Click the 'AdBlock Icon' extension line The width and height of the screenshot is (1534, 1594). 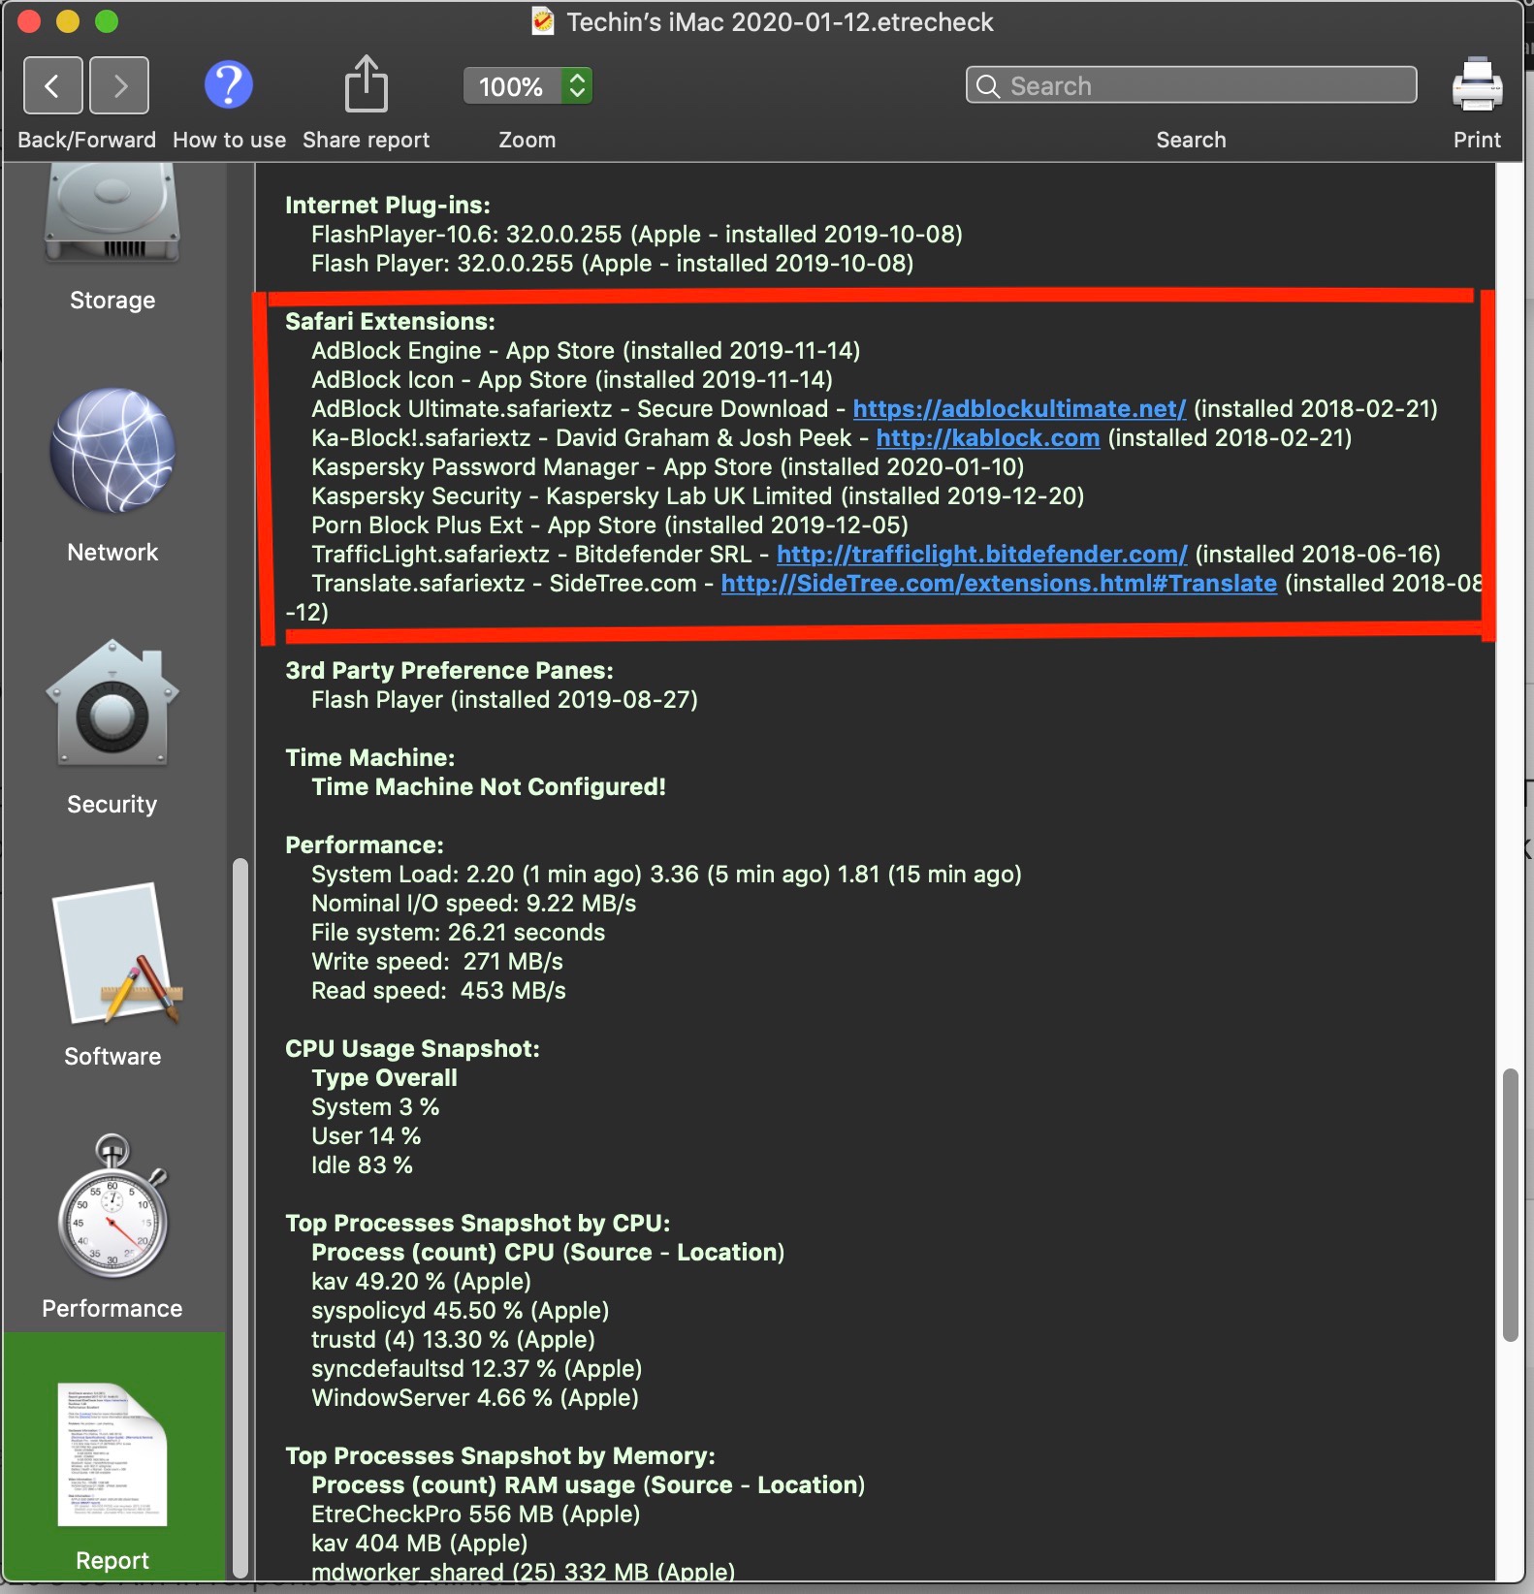click(x=572, y=380)
